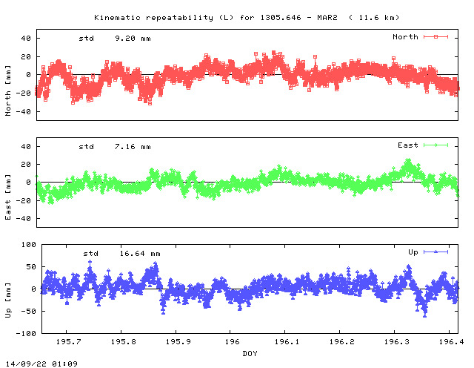The height and width of the screenshot is (368, 474).
Task: Click the 'Up' legend label
Action: tap(413, 252)
